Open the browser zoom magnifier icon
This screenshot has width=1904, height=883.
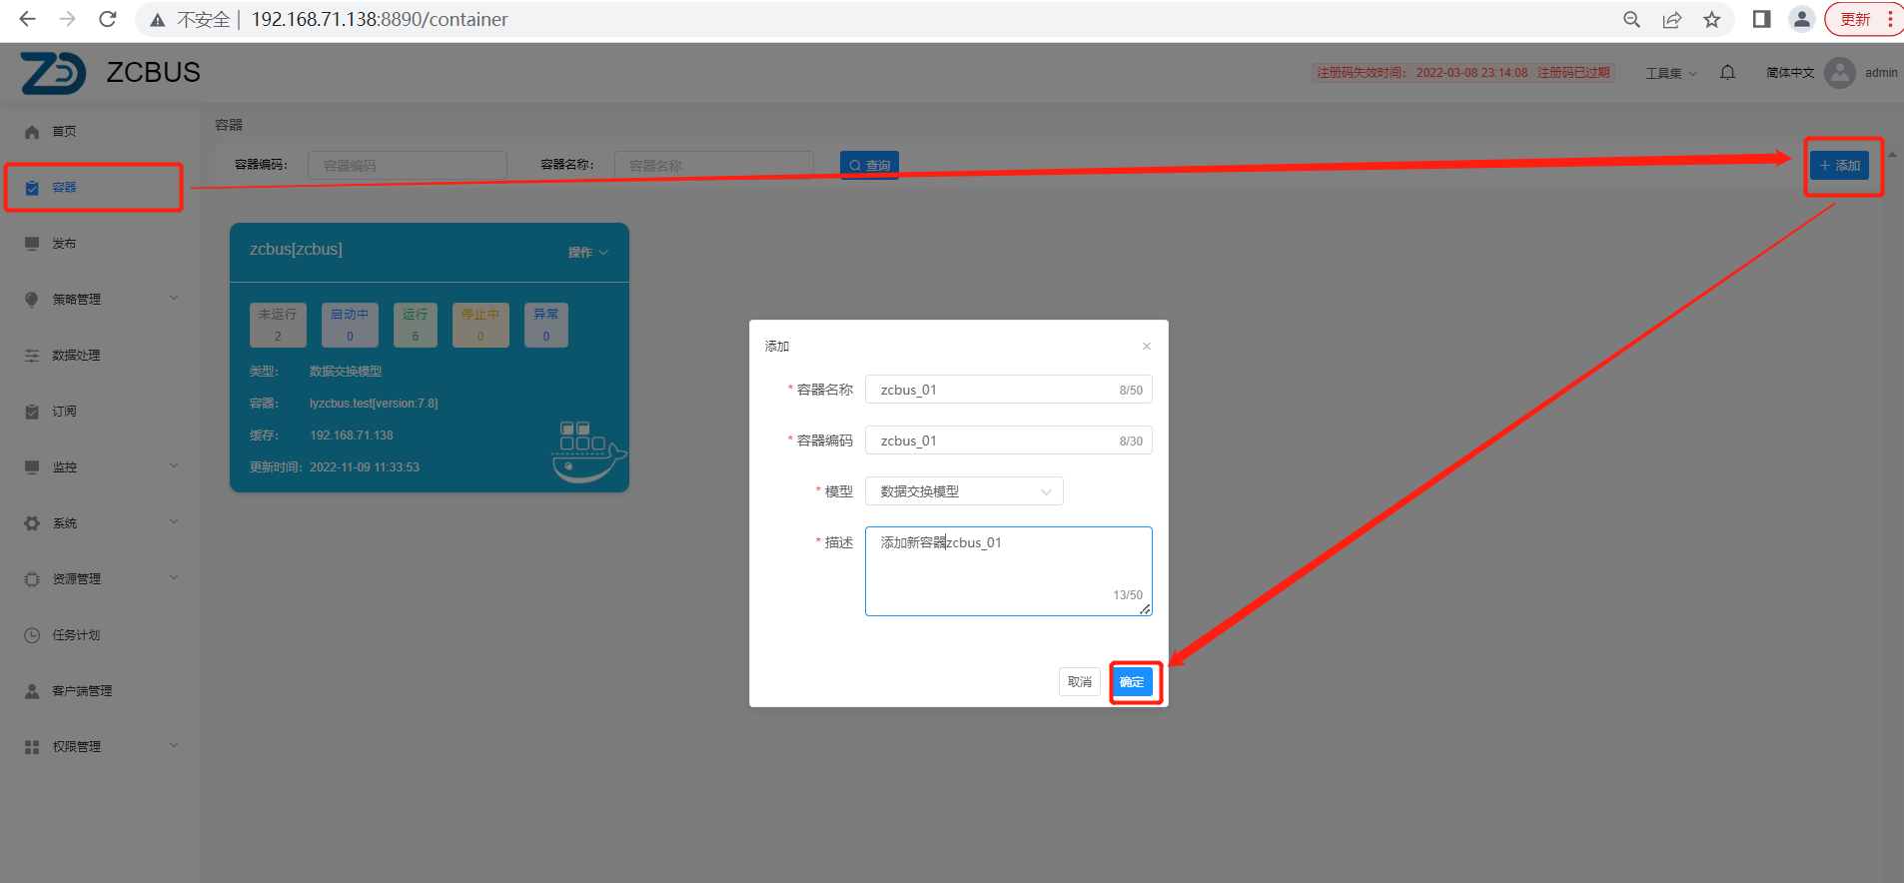pyautogui.click(x=1632, y=19)
